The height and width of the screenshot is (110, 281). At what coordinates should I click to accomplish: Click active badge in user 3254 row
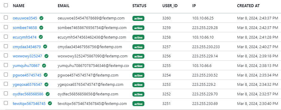pyautogui.click(x=138, y=75)
